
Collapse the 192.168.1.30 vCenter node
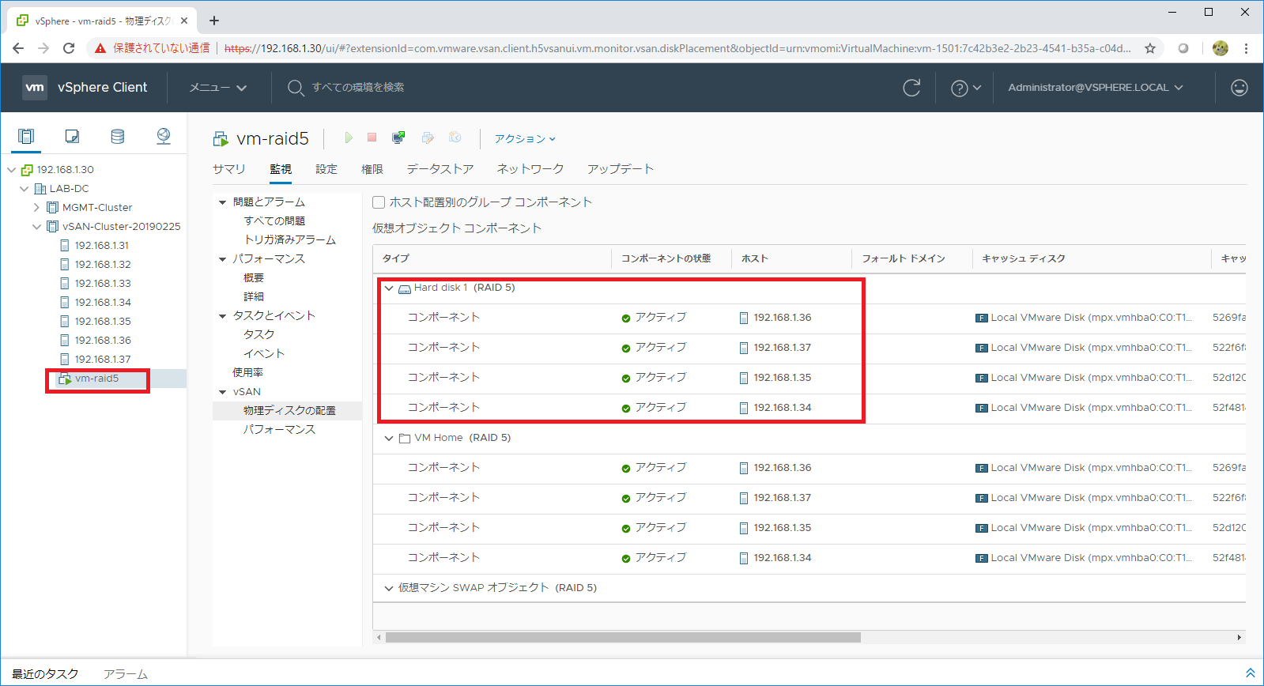[x=11, y=169]
